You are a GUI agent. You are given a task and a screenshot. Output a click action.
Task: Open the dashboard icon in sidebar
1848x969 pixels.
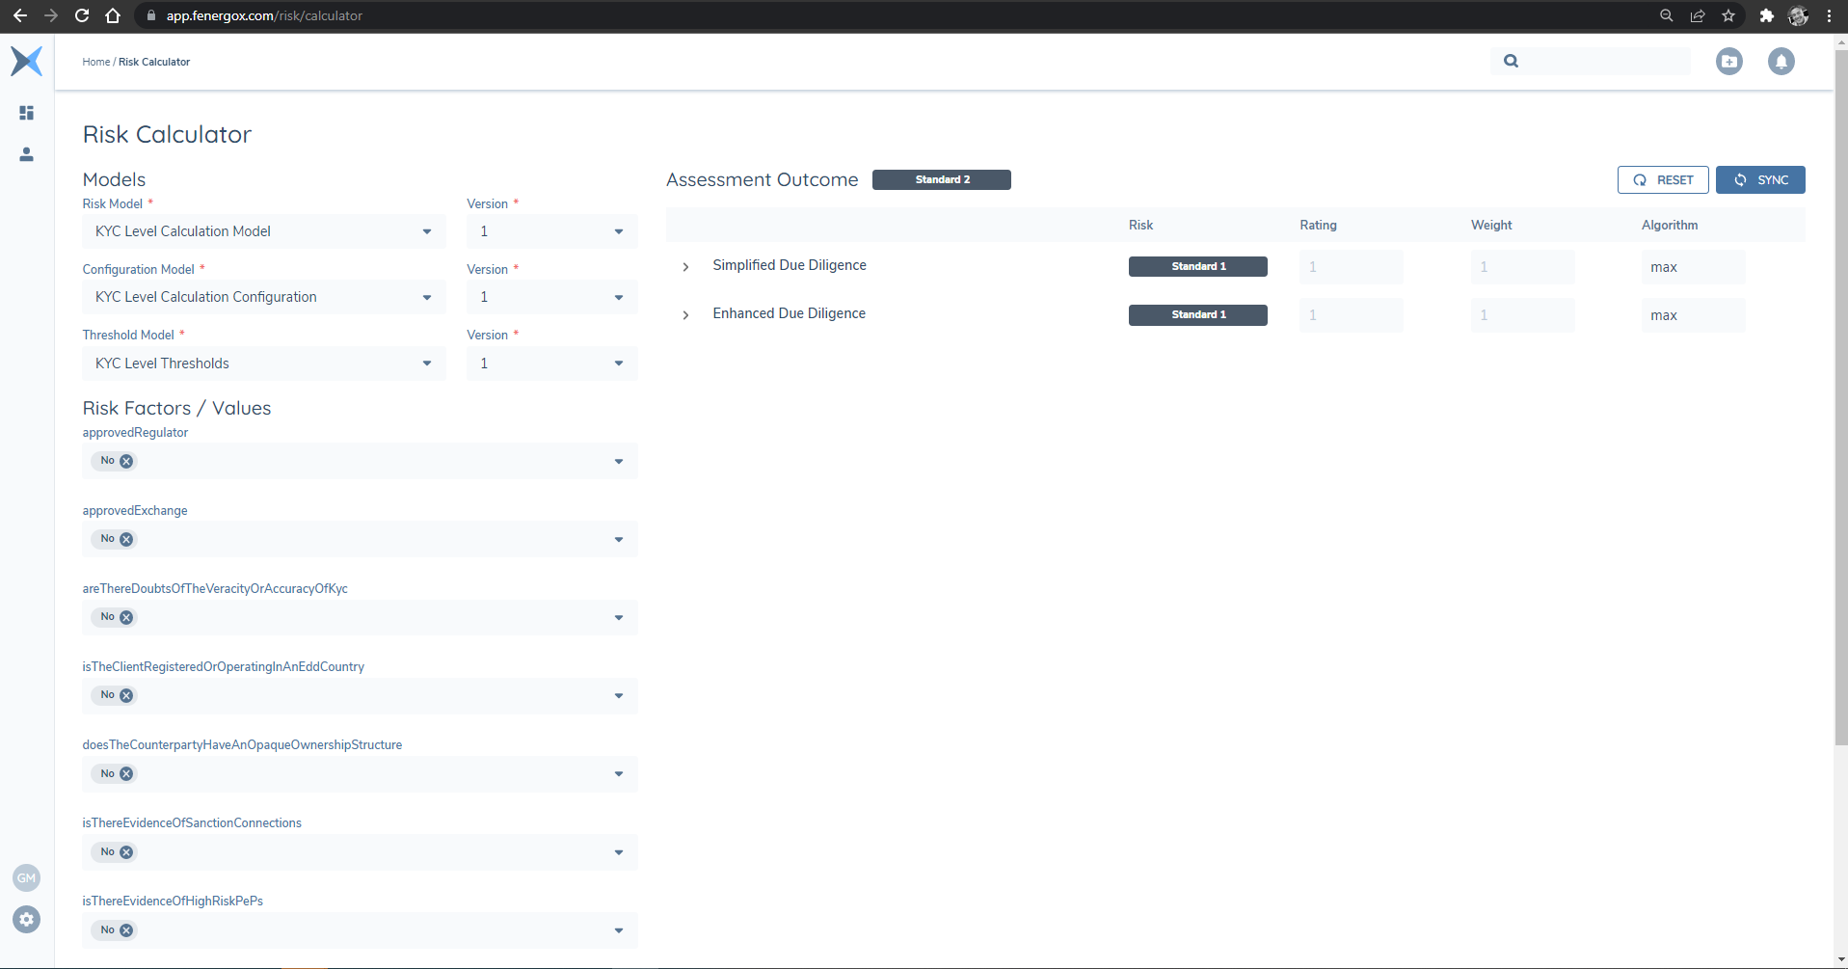coord(27,113)
